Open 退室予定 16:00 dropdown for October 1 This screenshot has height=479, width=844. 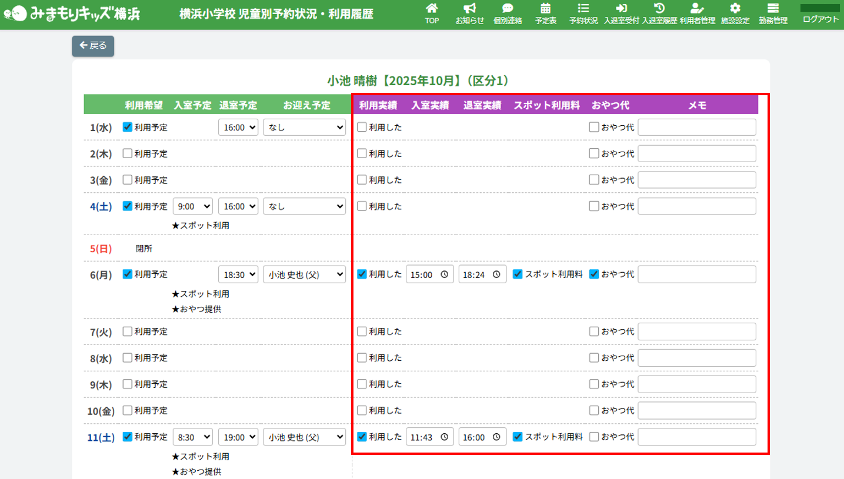pyautogui.click(x=238, y=127)
